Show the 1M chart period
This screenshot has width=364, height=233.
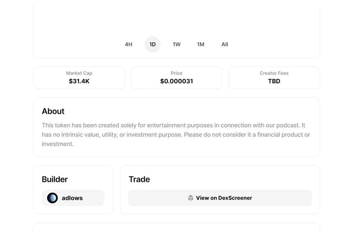201,44
